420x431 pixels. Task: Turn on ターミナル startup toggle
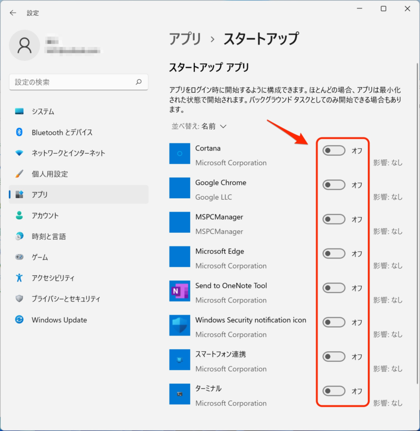click(334, 391)
